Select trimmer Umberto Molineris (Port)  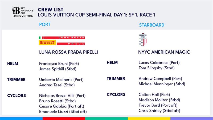(x=61, y=79)
